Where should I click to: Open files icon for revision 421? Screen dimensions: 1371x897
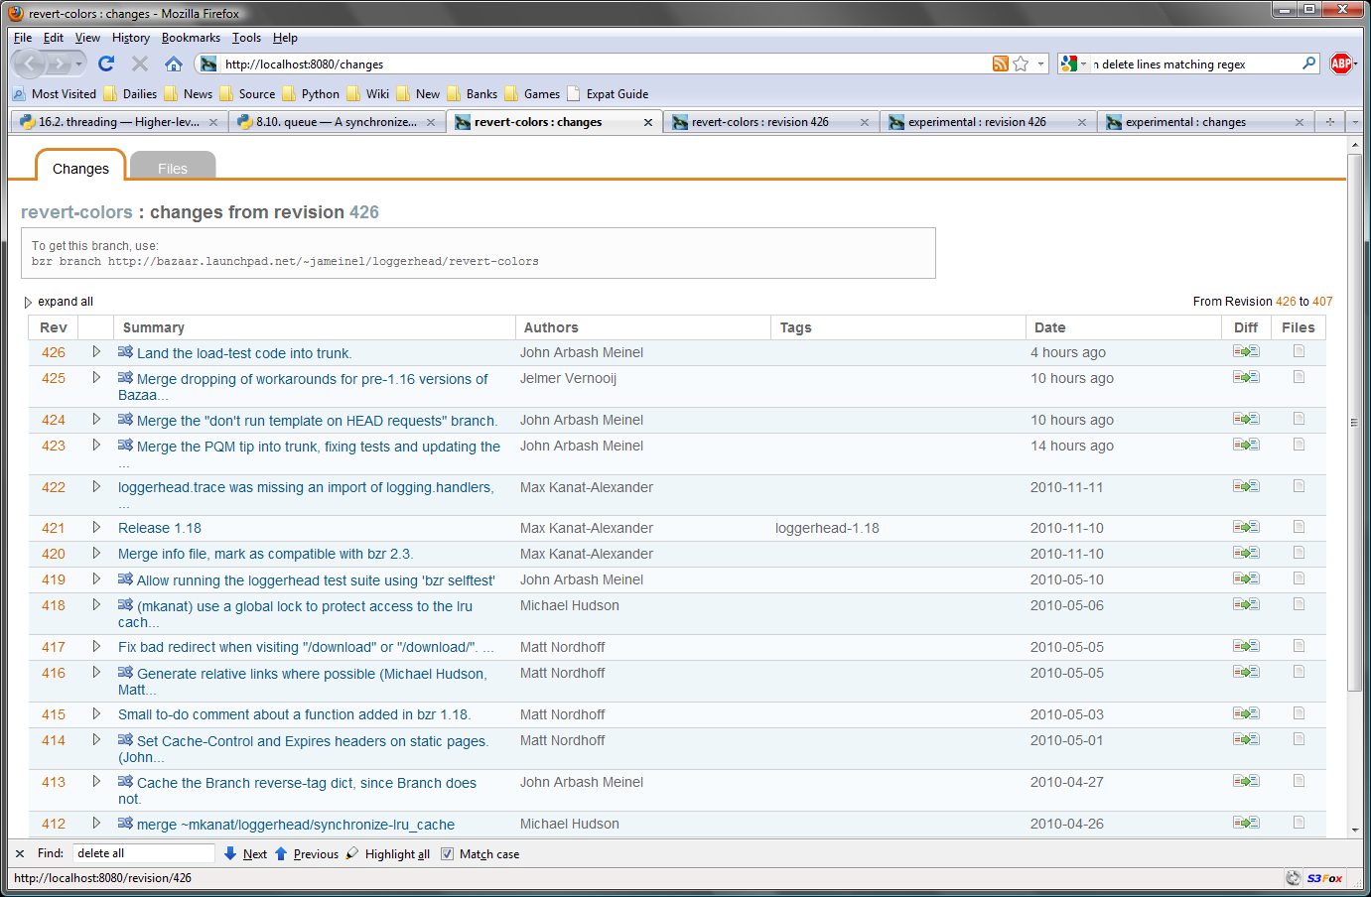[x=1298, y=527]
